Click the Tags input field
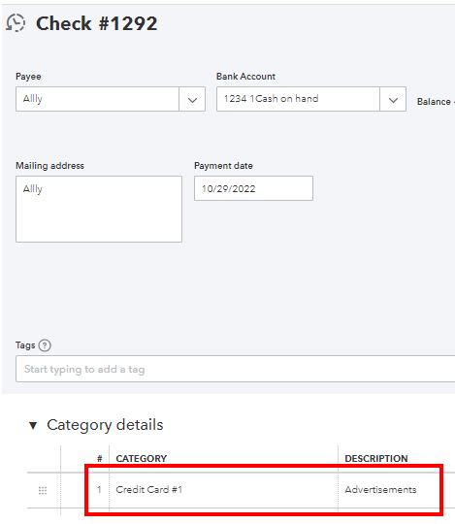This screenshot has width=455, height=524. 235,369
